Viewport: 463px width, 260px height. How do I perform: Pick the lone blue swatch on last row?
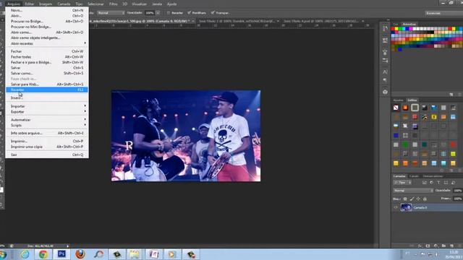(x=400, y=50)
